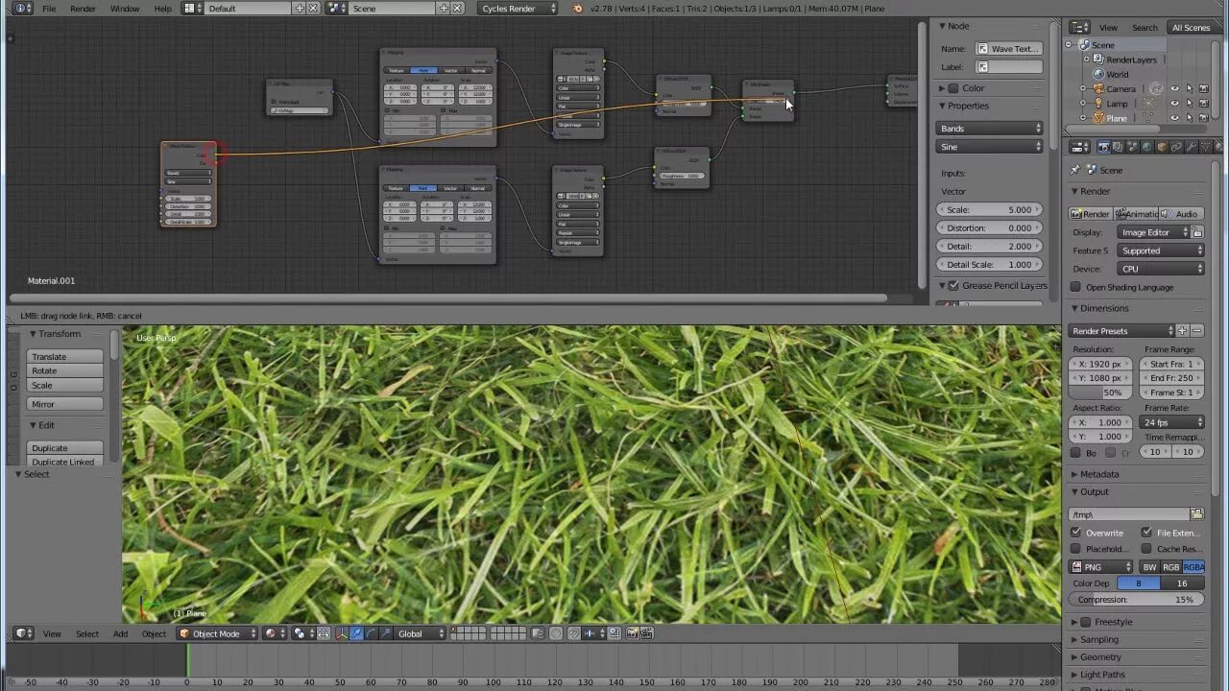Open the viewport shading mode selector
1229x691 pixels.
coord(274,633)
